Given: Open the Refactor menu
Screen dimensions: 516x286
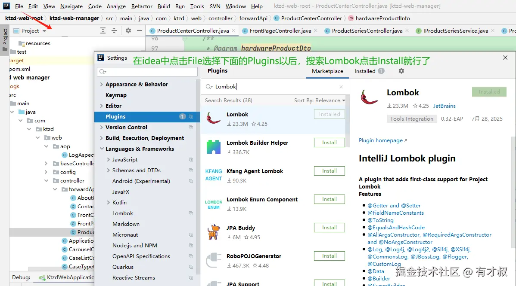Looking at the screenshot, I should tap(142, 6).
